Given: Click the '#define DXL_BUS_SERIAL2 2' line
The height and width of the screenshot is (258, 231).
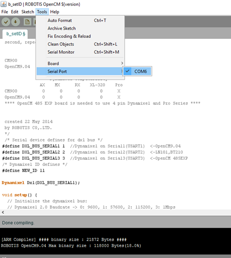Looking at the screenshot, I should pyautogui.click(x=92, y=152).
